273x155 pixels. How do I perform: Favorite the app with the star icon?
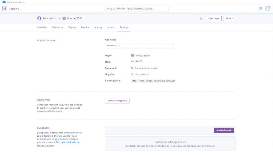[x=201, y=18]
